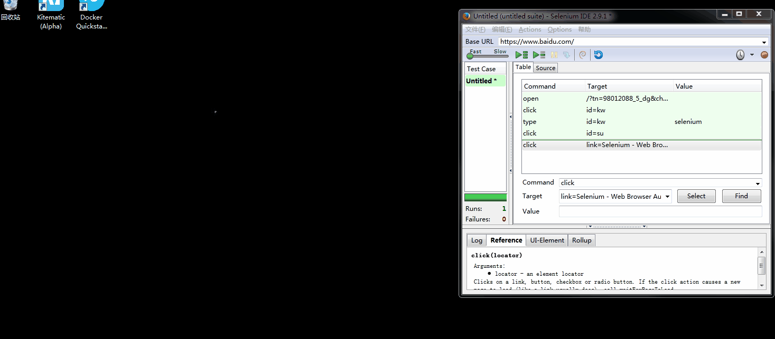
Task: Open the scheduler clock icon
Action: (x=741, y=55)
